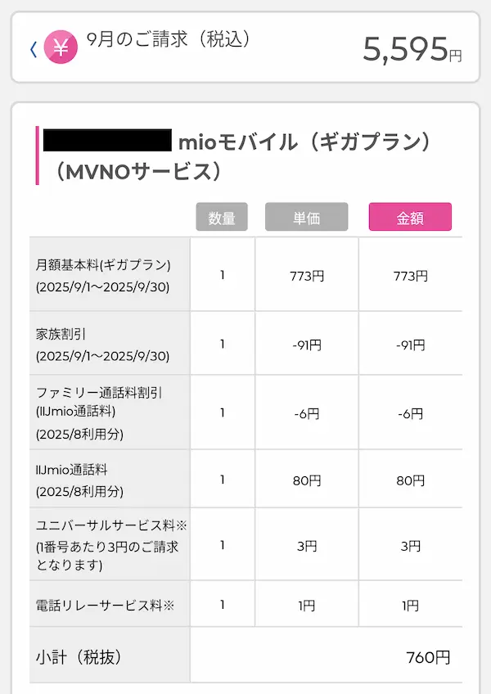
Task: Click the IIJmio通話料 row label
Action: pos(73,470)
